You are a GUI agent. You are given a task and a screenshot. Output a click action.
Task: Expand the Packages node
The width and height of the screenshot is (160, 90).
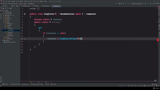click(x=2, y=40)
